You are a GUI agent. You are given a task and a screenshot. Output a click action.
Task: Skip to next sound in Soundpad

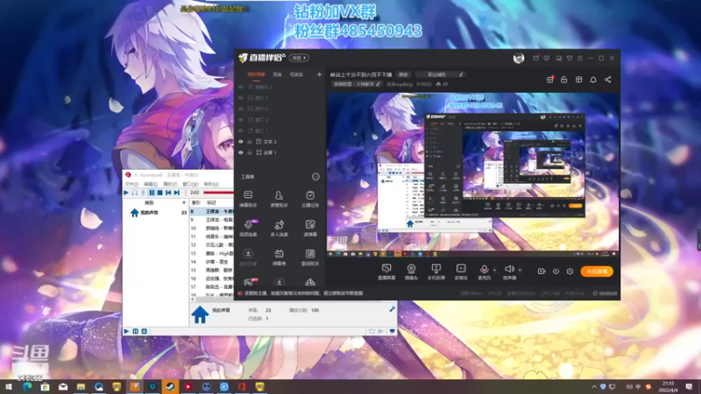tap(177, 193)
